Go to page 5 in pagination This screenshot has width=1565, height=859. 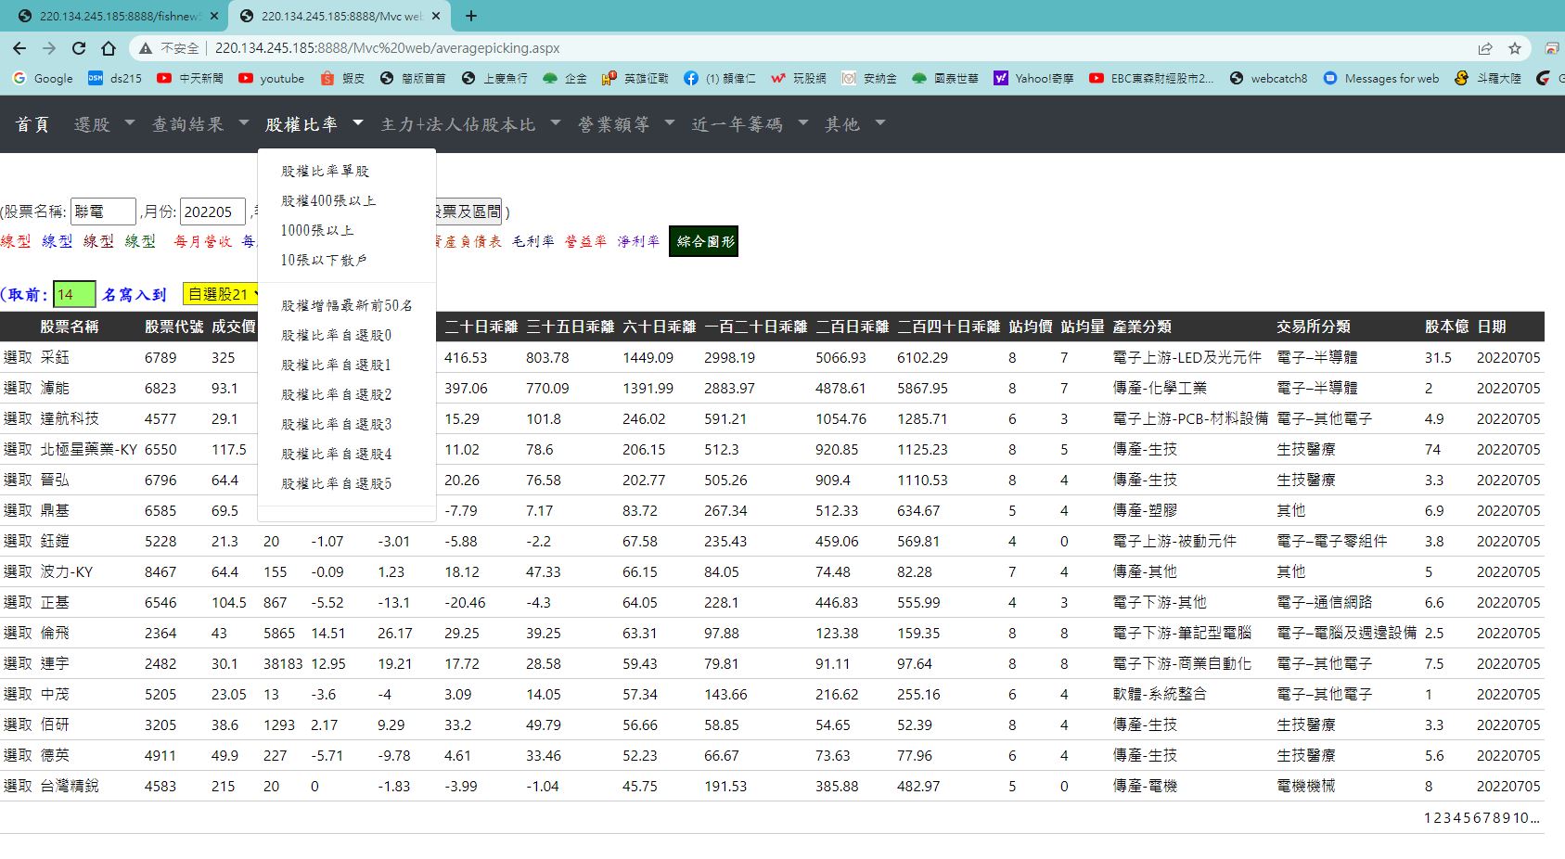[x=1465, y=817]
